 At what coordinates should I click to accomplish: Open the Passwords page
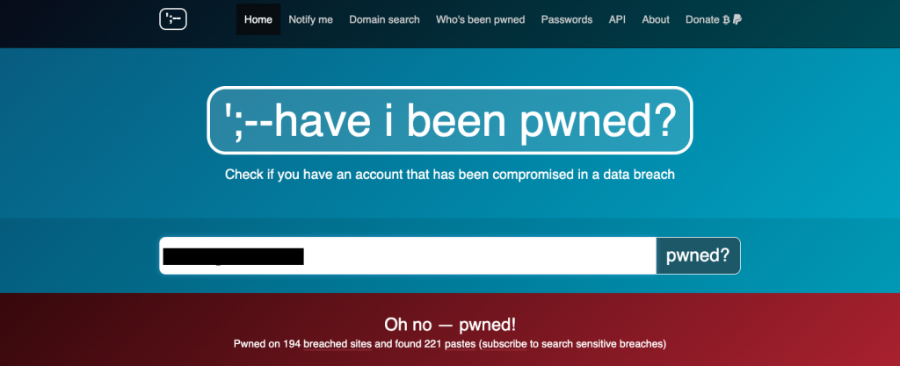567,19
